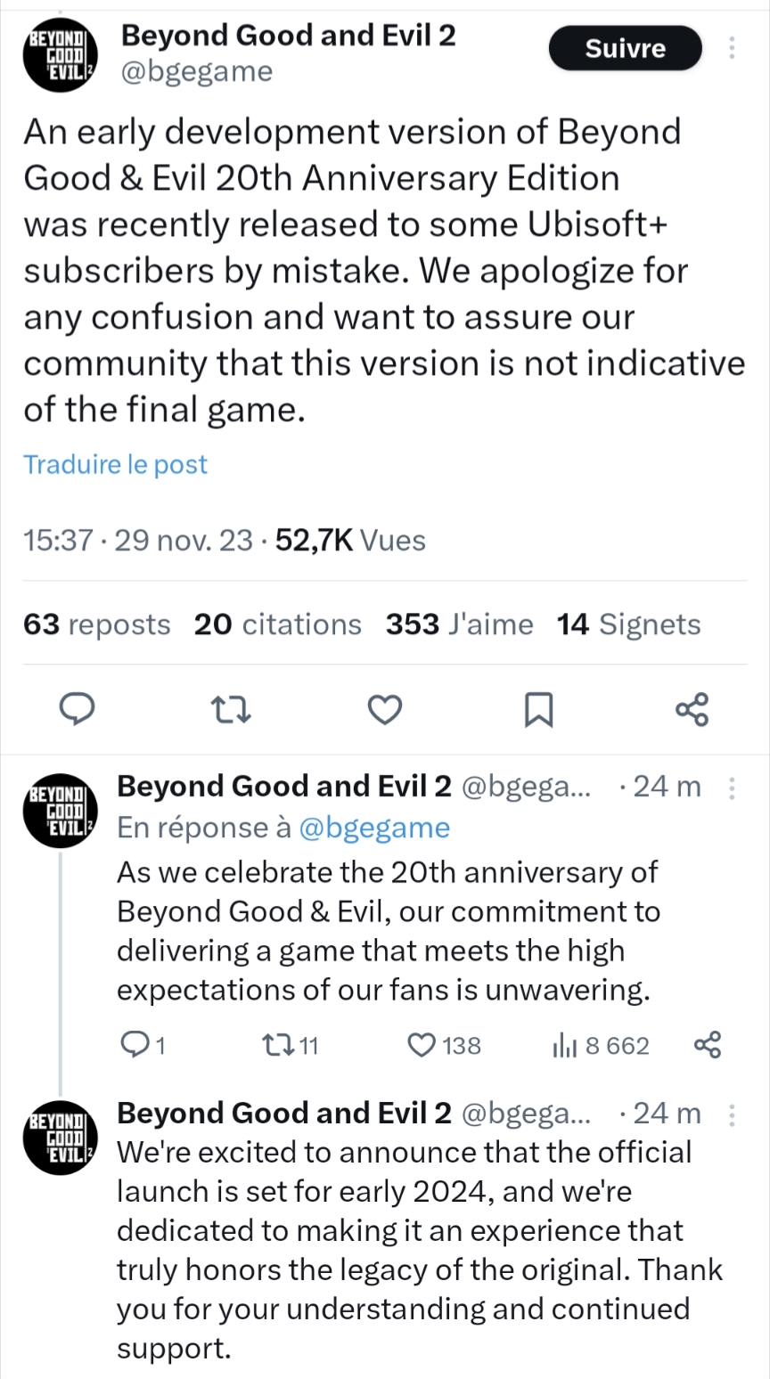
Task: View the 63 reposts list
Action: (x=96, y=624)
